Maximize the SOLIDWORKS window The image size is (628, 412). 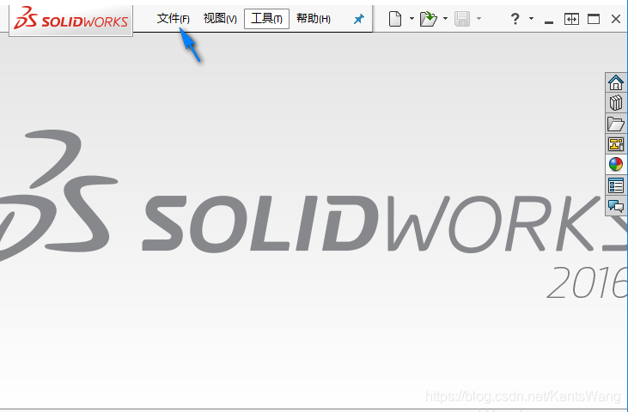pos(594,19)
